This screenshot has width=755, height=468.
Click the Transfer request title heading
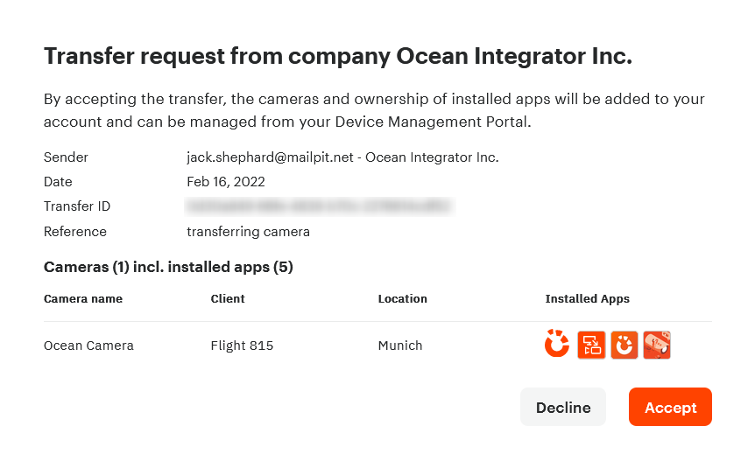(x=338, y=56)
